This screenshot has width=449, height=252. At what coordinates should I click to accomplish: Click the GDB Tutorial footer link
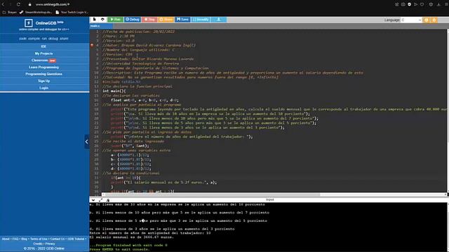coord(76,239)
